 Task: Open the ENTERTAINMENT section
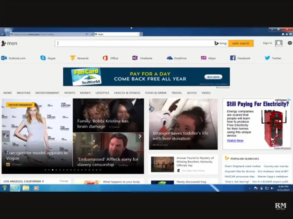pyautogui.click(x=47, y=93)
